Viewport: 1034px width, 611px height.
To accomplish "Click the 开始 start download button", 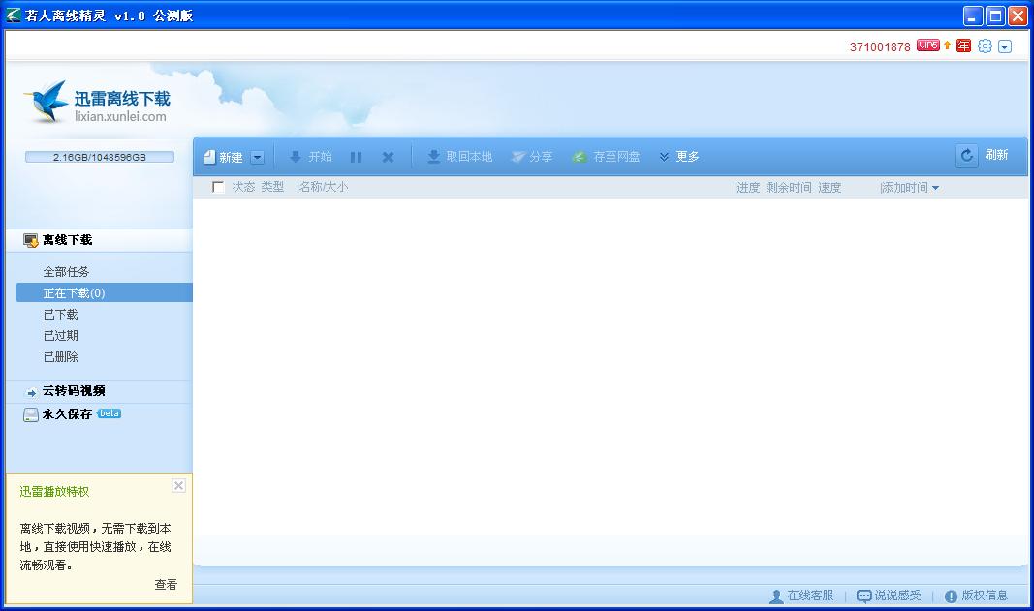I will 311,157.
